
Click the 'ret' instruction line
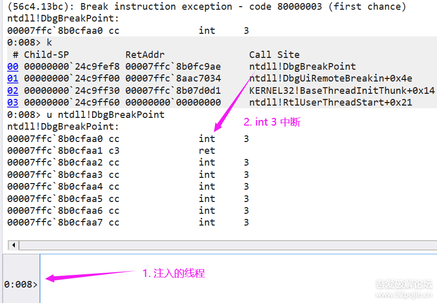click(207, 151)
